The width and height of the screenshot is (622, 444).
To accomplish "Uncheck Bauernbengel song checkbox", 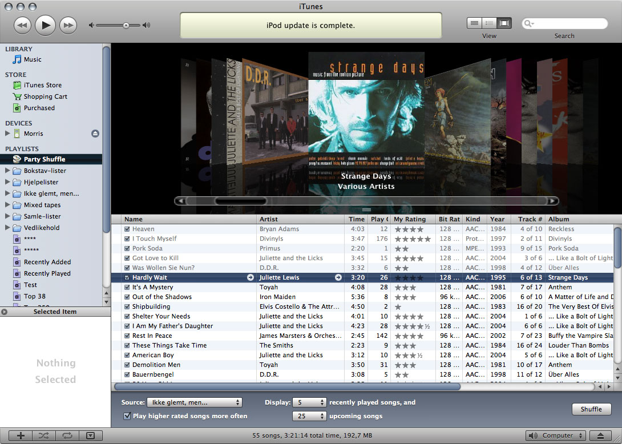I will (x=127, y=374).
